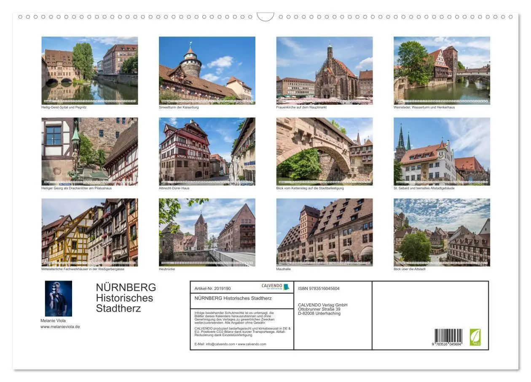The width and height of the screenshot is (531, 382).
Task: Click 'D-82008 Unterhaching' text
Action: pyautogui.click(x=319, y=313)
